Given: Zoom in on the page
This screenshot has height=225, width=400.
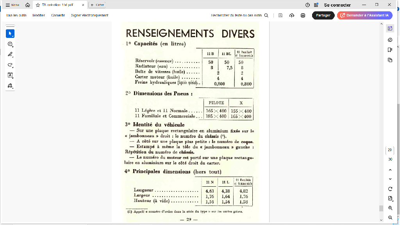Looking at the screenshot, I should [x=390, y=208].
